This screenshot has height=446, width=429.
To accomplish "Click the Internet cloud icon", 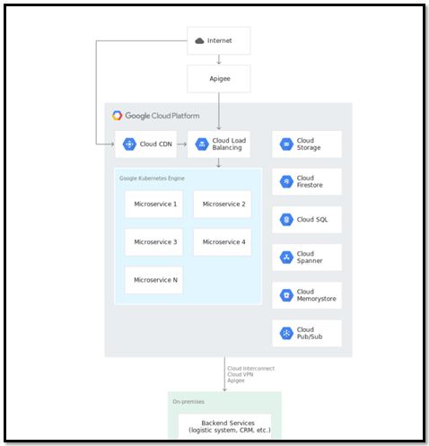I will pyautogui.click(x=199, y=40).
